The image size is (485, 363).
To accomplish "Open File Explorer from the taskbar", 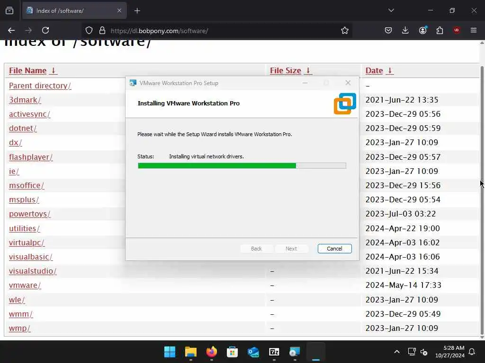I will coord(190,352).
